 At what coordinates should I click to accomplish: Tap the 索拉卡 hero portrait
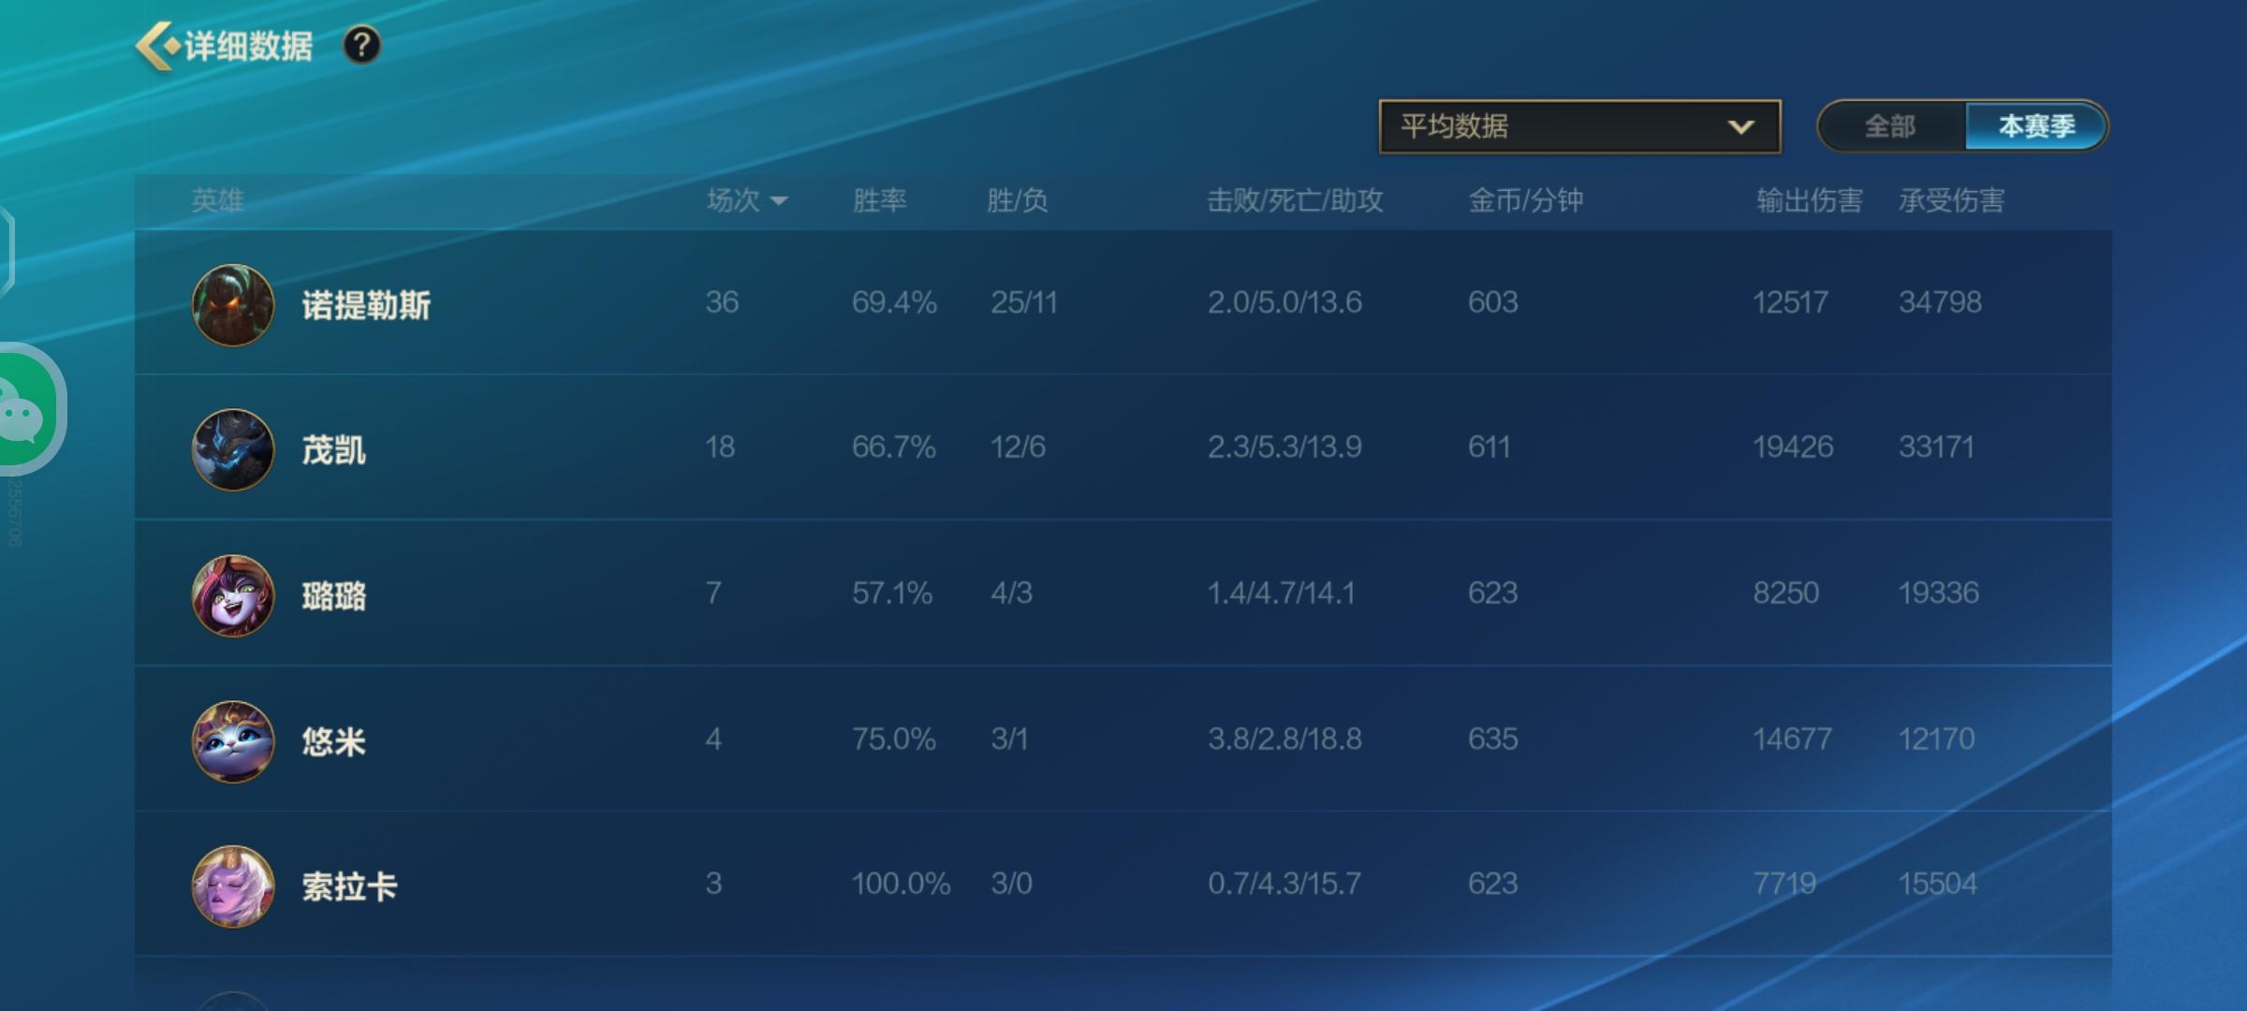click(233, 886)
